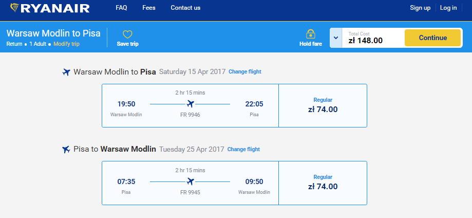
Task: Click the Total Cost zł 148.00 field
Action: pyautogui.click(x=372, y=38)
